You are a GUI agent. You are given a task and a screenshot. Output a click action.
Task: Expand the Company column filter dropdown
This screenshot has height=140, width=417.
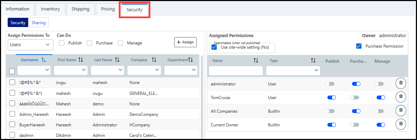click(144, 70)
